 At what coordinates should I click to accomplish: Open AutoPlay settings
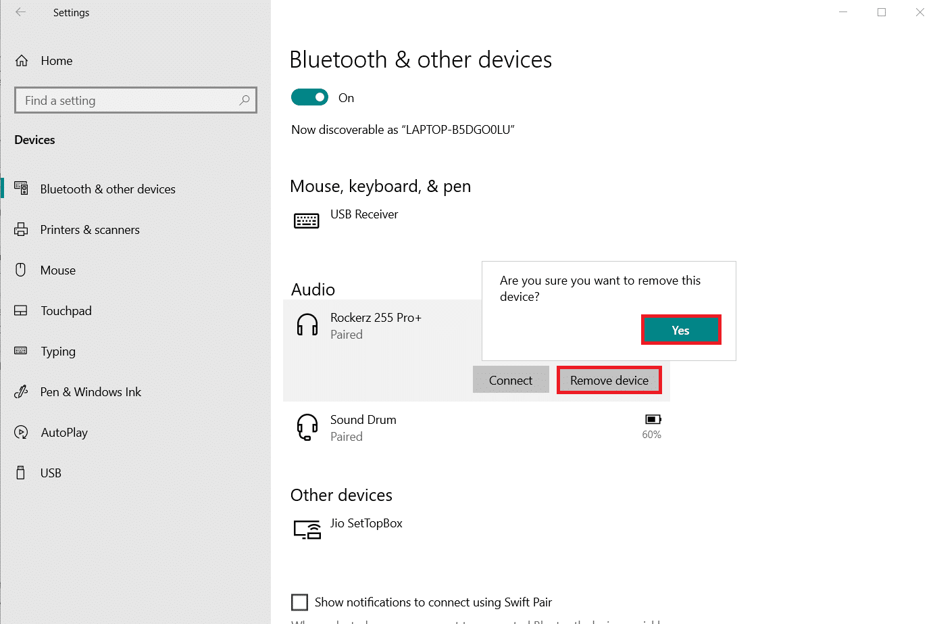click(x=64, y=433)
